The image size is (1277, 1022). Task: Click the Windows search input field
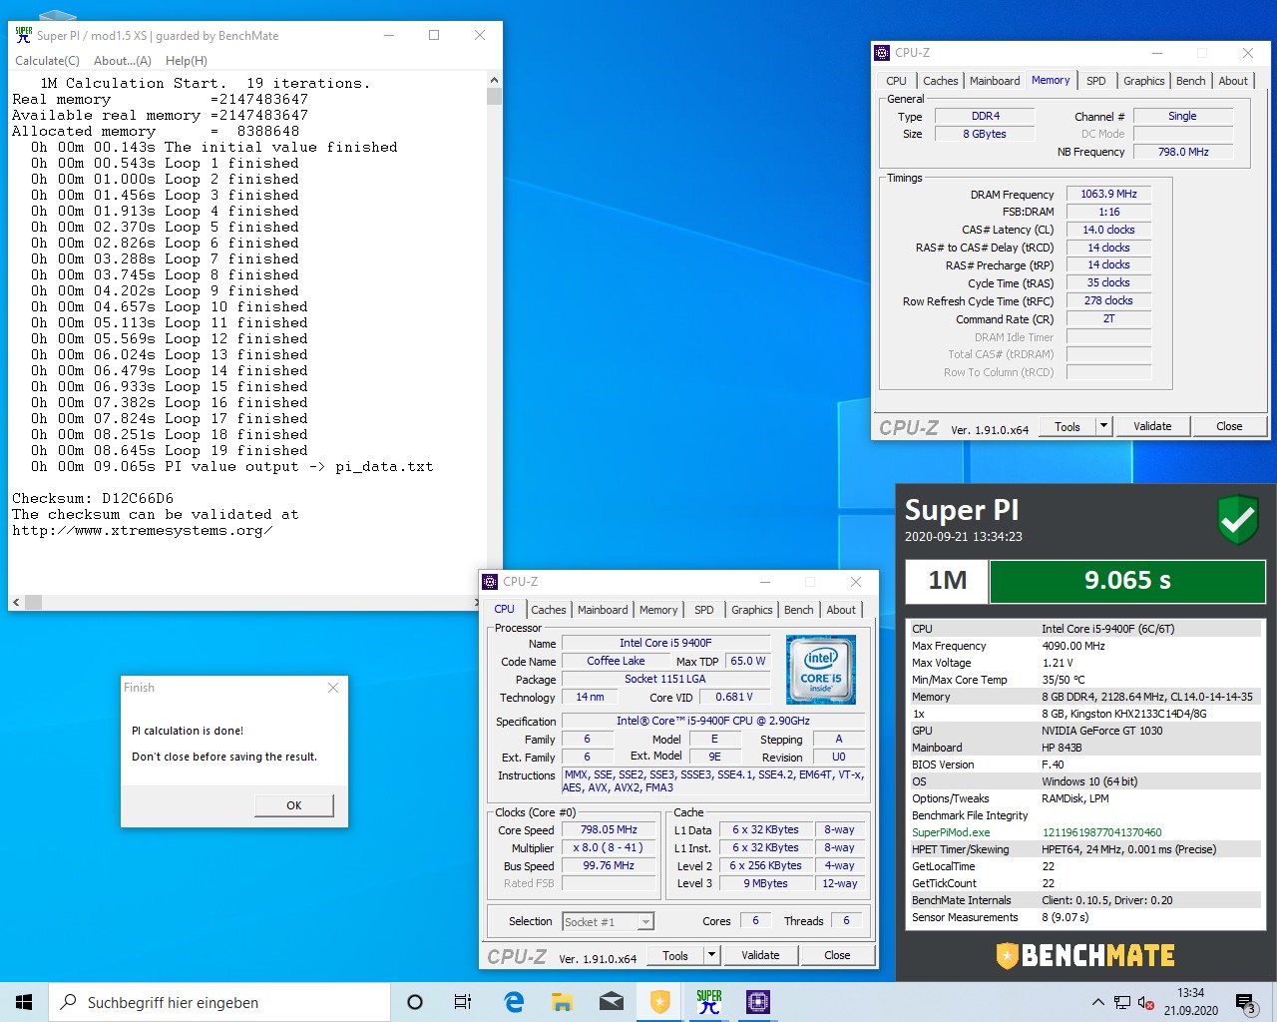point(219,1002)
